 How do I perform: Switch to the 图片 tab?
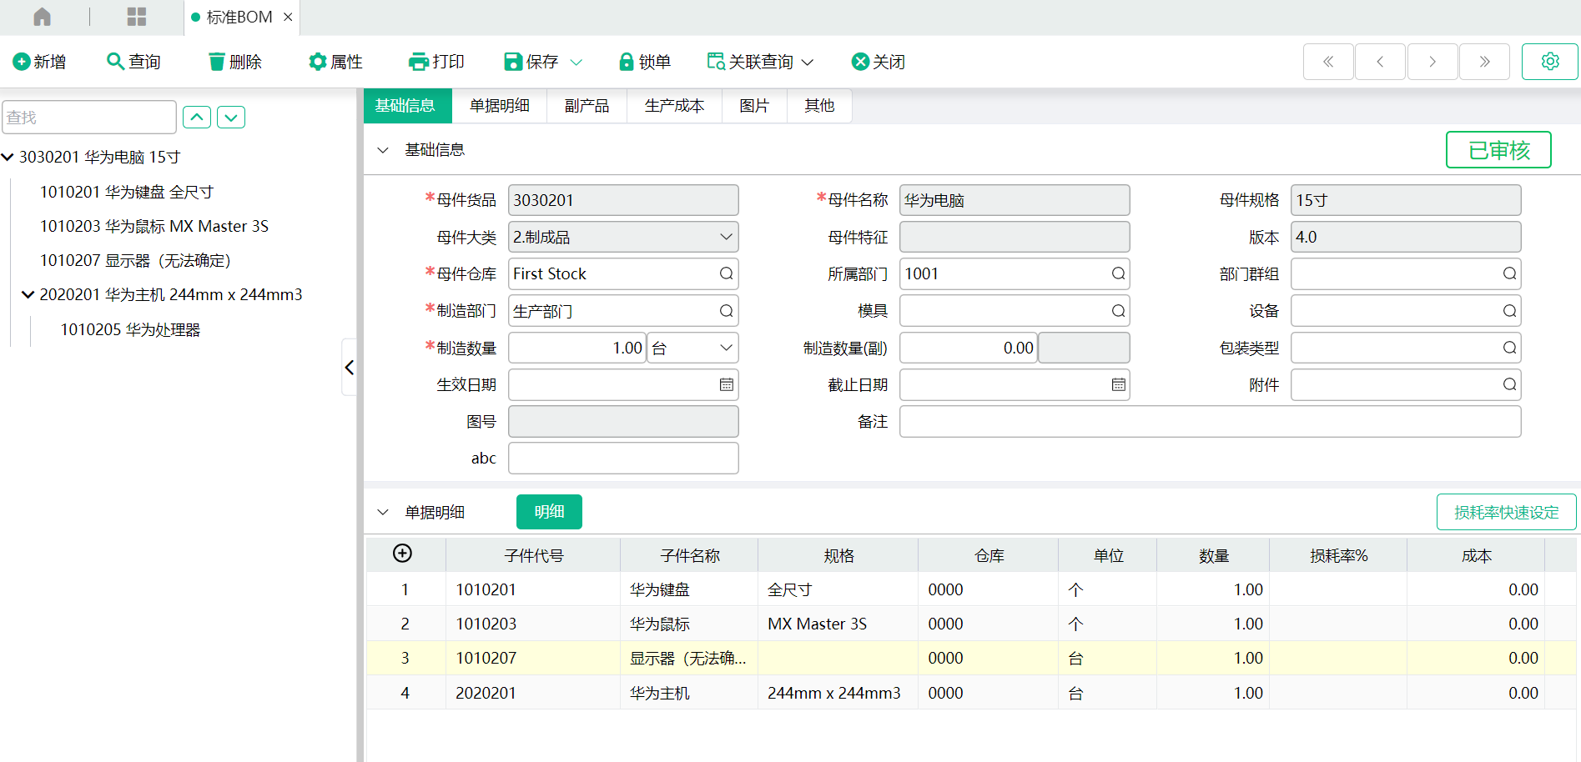click(x=754, y=106)
